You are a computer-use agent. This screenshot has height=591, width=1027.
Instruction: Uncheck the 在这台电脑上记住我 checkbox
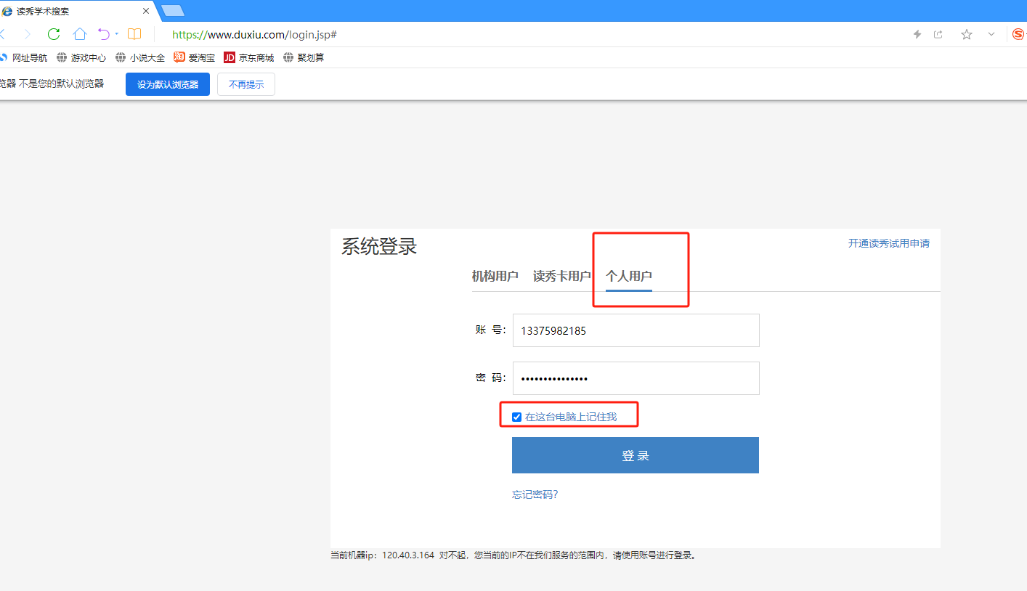[x=516, y=417]
